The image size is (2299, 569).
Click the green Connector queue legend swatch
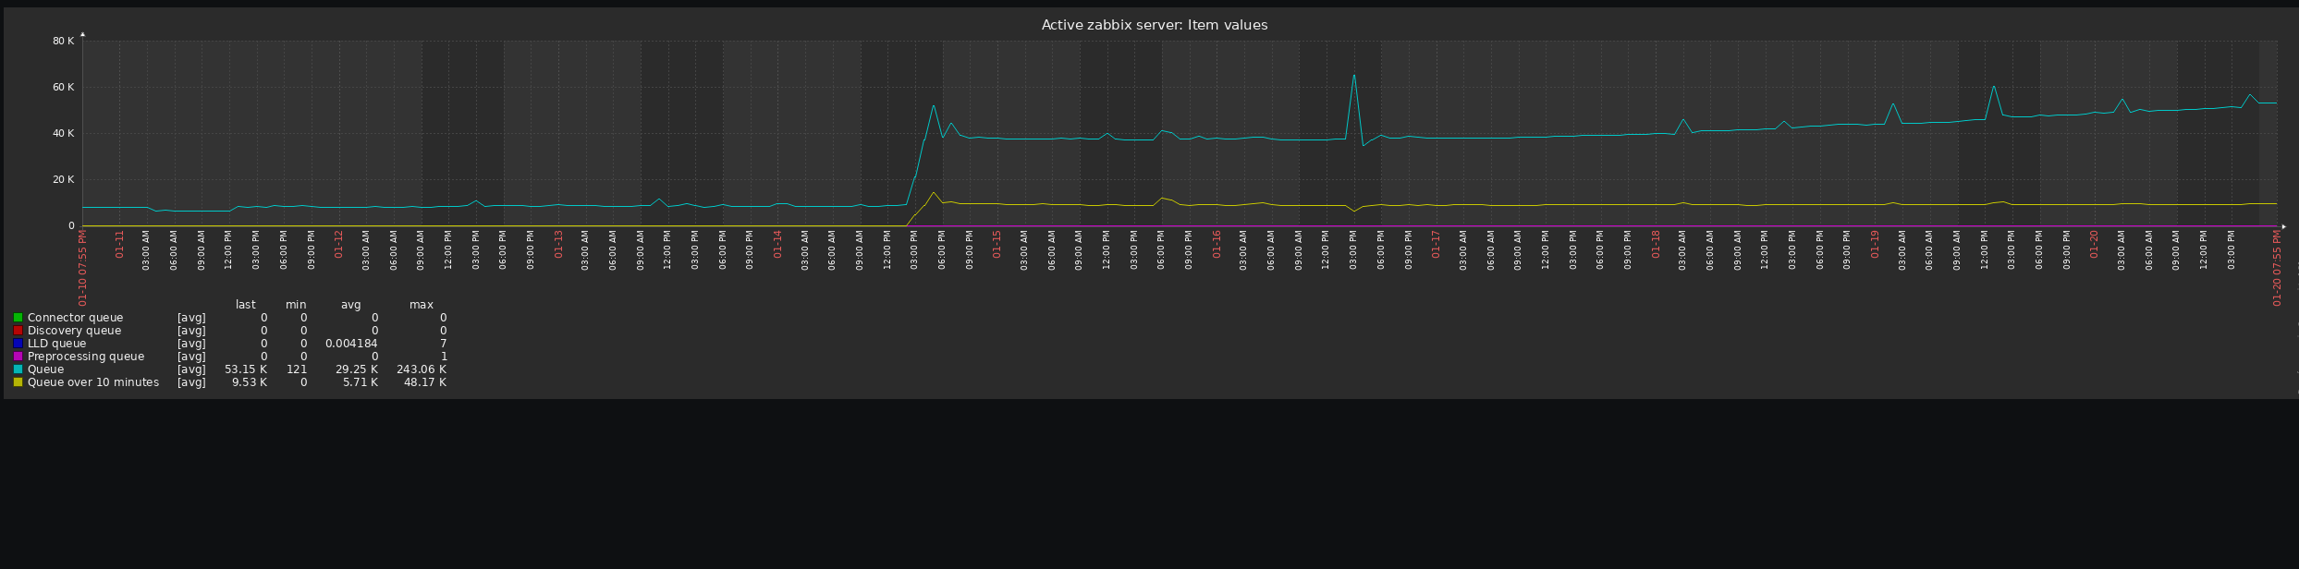point(18,318)
